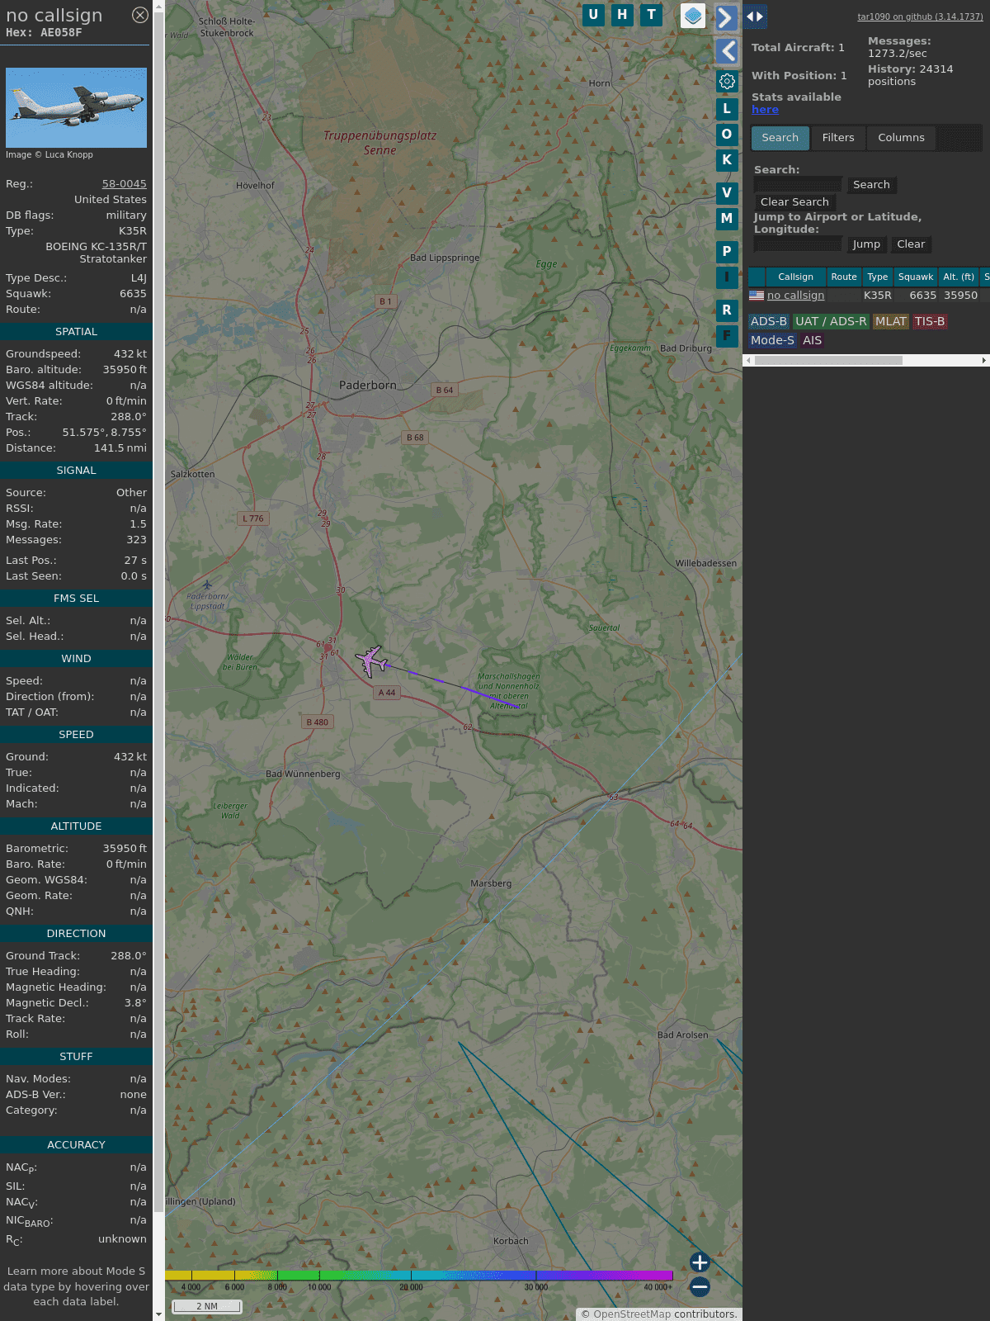
Task: Toggle the R map button
Action: click(727, 310)
